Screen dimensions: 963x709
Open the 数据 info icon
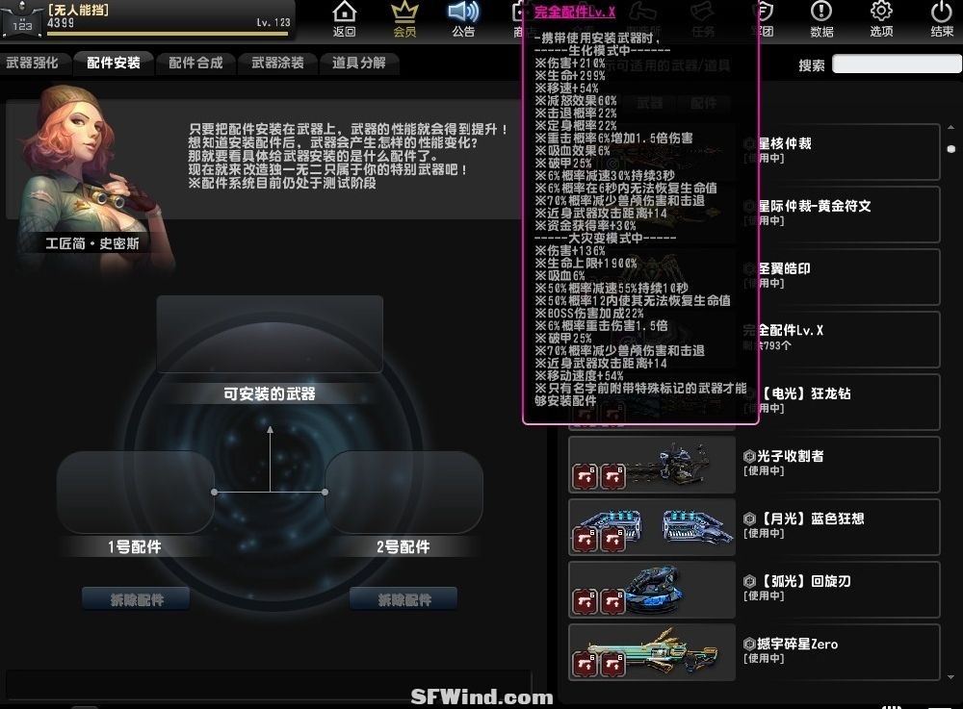click(821, 19)
